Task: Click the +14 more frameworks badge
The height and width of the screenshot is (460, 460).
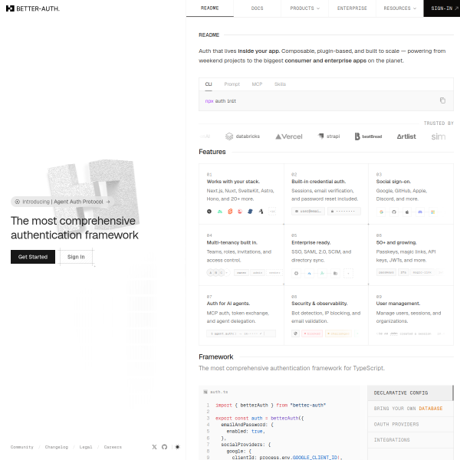Action: 272,212
